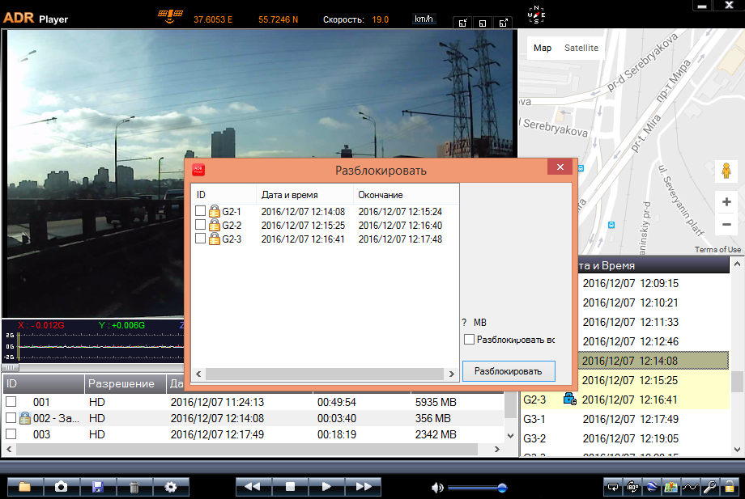The width and height of the screenshot is (745, 499).
Task: Click the map icon in bottom toolbar
Action: 670,487
